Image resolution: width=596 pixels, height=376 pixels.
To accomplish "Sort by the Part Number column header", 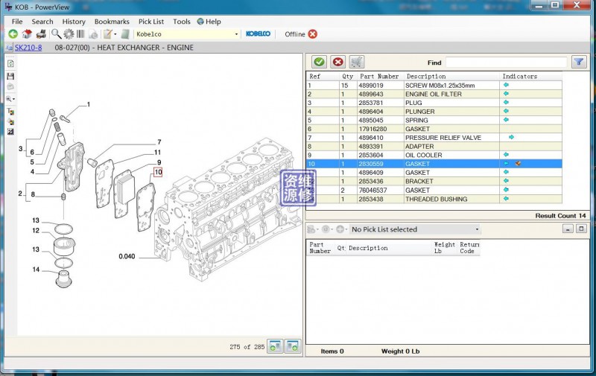I will [x=379, y=77].
